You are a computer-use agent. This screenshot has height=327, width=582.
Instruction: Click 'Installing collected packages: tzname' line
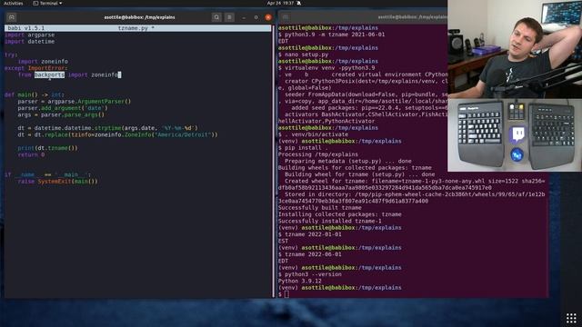click(340, 214)
